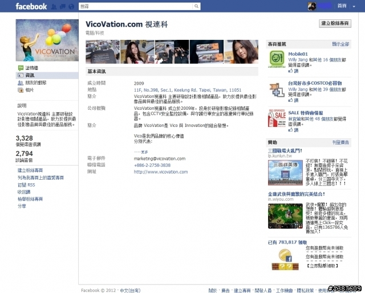The height and width of the screenshot is (293, 365).
Task: Expand the 更多 more link
Action: (144, 152)
